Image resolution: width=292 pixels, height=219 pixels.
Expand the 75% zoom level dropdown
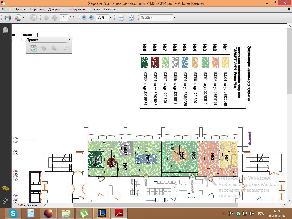coord(110,18)
